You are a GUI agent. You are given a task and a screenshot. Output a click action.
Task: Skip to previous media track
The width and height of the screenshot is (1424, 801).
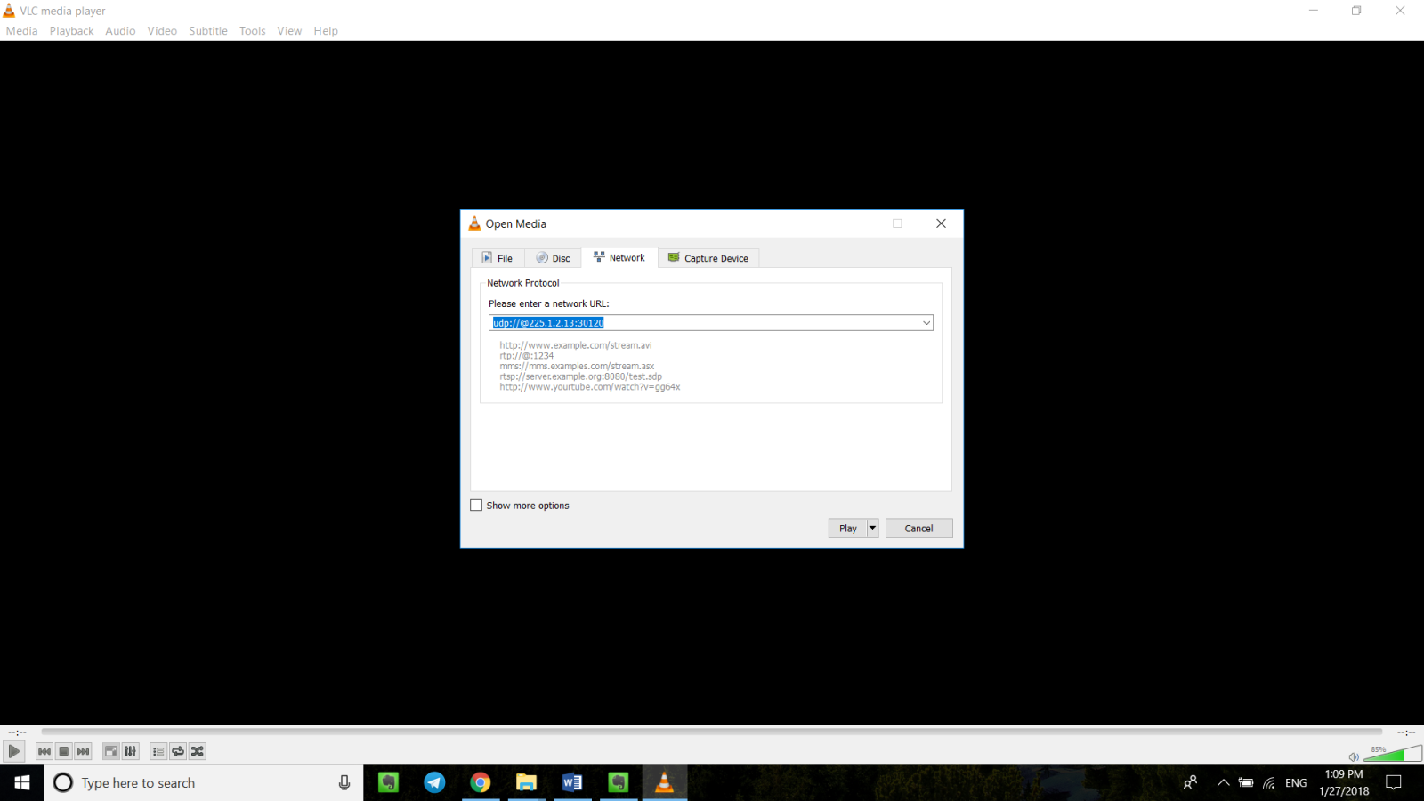click(x=44, y=751)
